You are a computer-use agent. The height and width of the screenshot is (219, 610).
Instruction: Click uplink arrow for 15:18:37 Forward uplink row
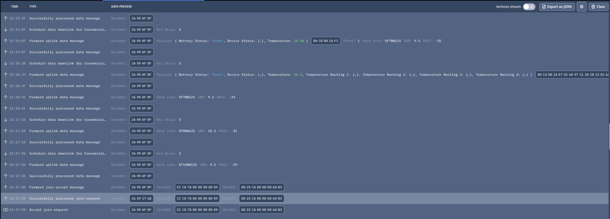pyautogui.click(x=5, y=75)
